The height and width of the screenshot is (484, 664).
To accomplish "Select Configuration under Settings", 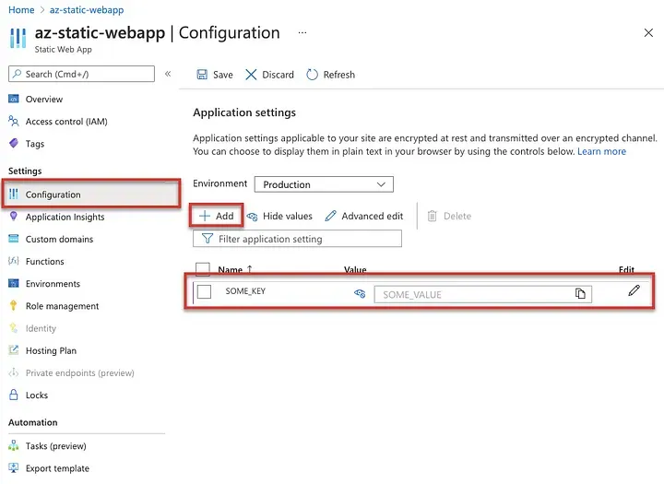I will point(91,194).
